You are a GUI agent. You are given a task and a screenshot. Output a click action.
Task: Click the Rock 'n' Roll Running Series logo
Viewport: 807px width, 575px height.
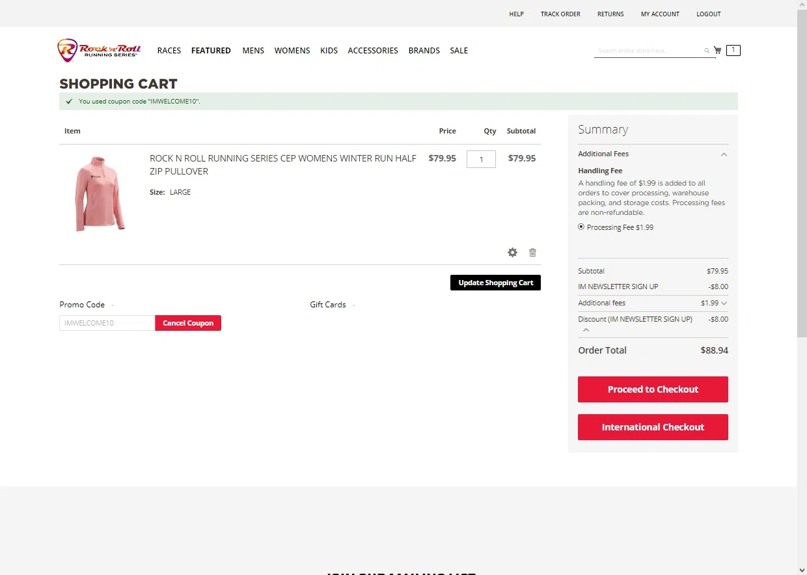[x=99, y=50]
